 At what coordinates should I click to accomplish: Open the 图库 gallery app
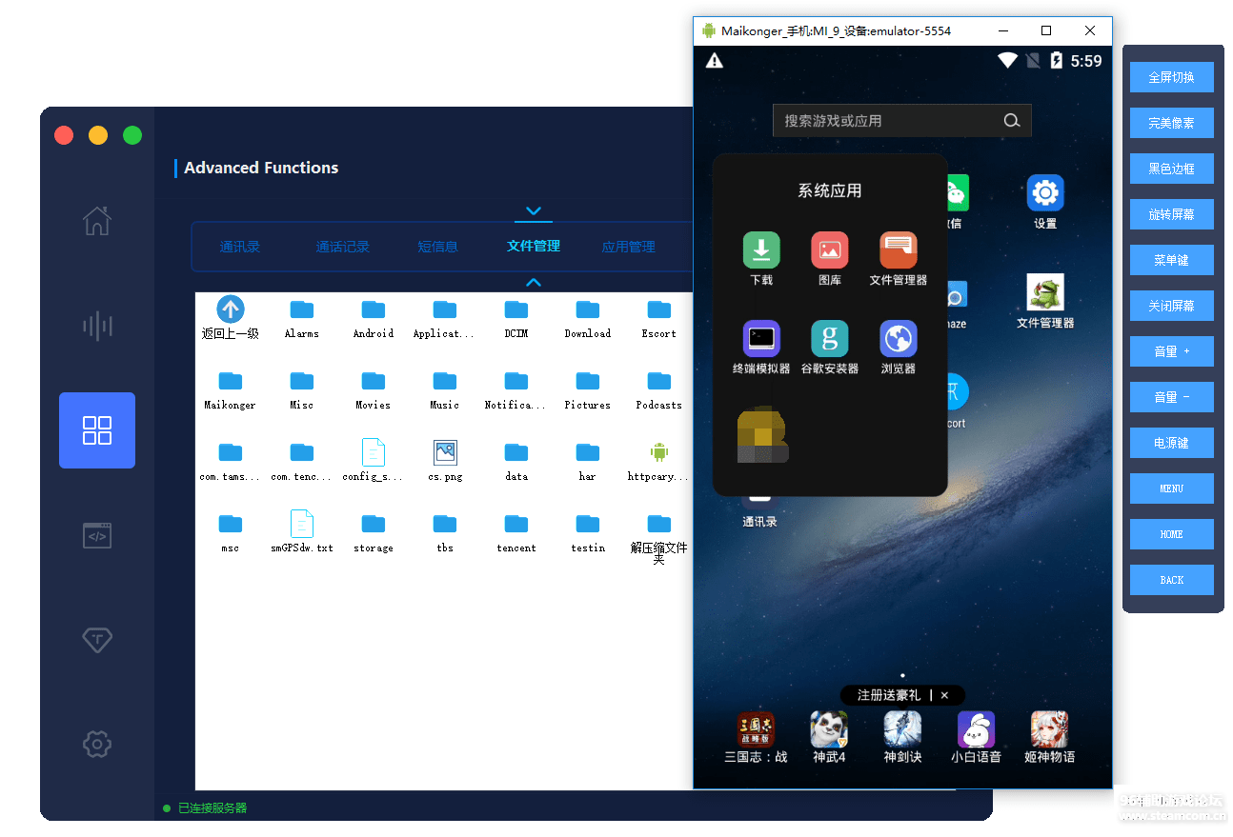tap(829, 251)
